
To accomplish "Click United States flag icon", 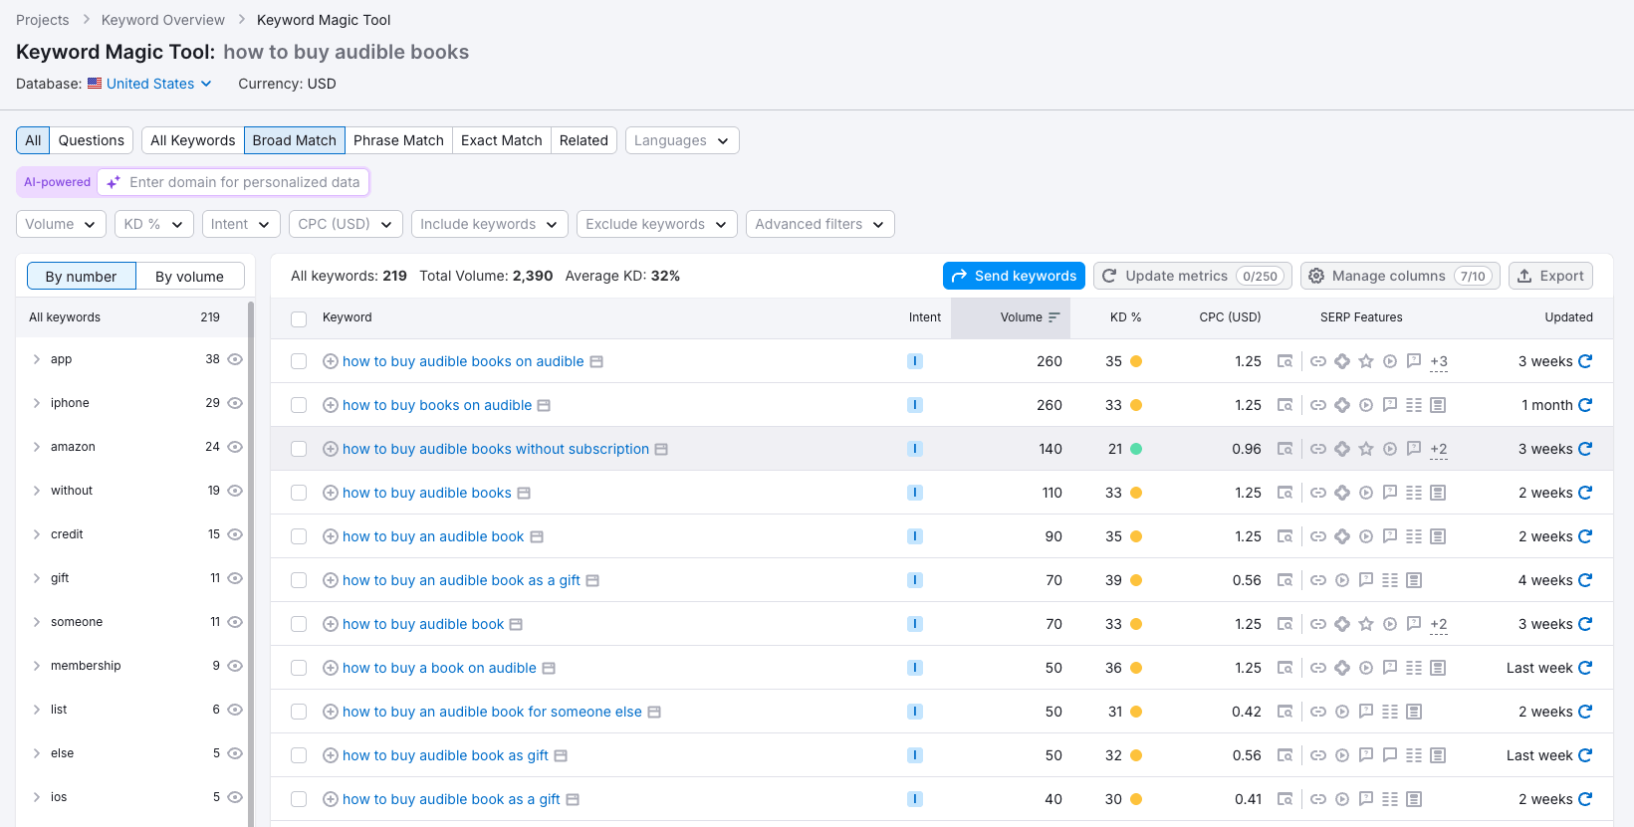I will [x=95, y=84].
